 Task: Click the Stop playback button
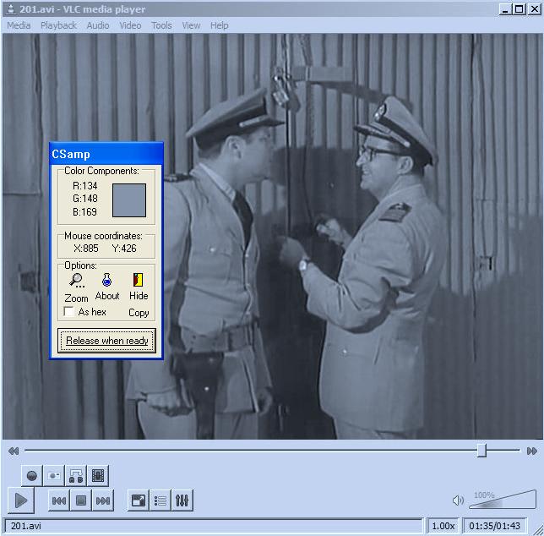pos(81,500)
